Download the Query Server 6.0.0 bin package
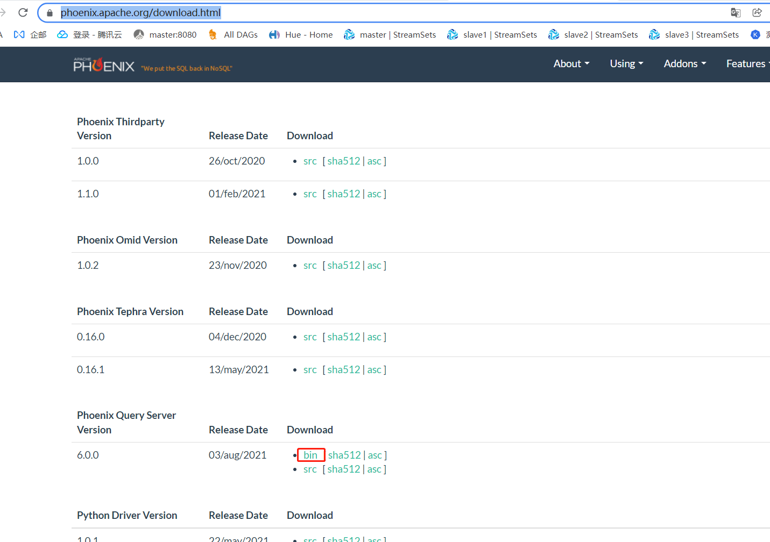 tap(311, 455)
